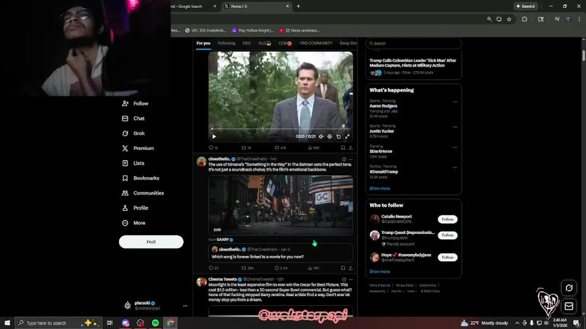Share the cinesthetic Batman post
The height and width of the screenshot is (329, 586).
point(351,268)
